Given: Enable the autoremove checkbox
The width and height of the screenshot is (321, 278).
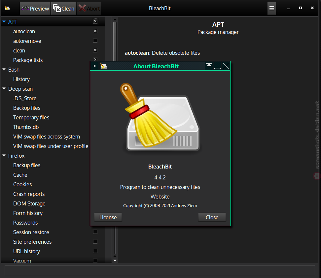Looking at the screenshot, I should pyautogui.click(x=95, y=41).
